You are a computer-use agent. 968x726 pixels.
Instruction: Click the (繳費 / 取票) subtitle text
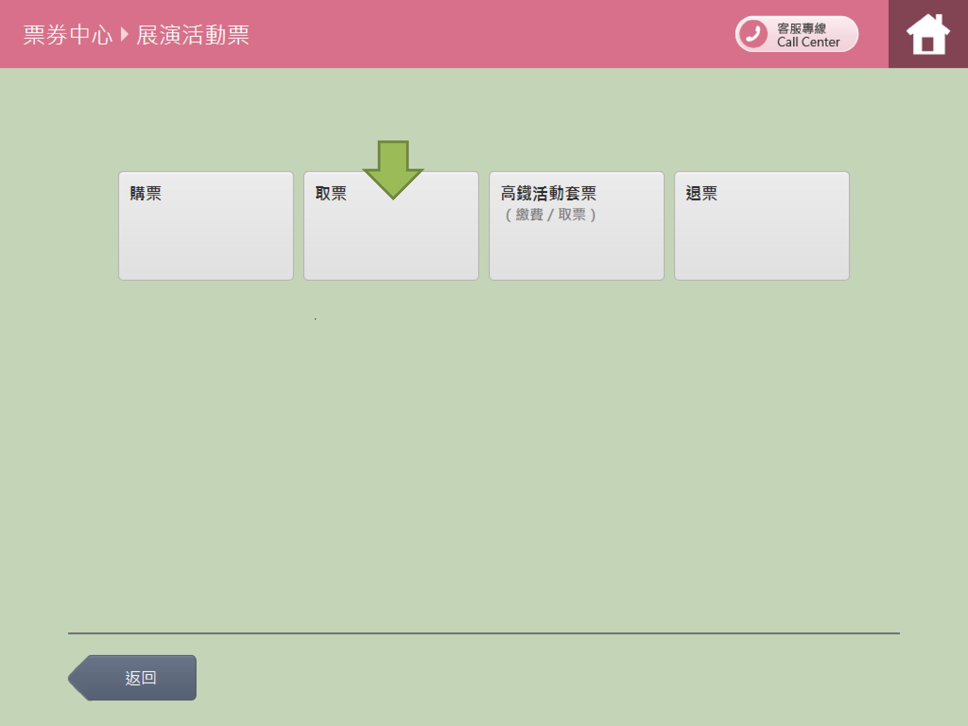pyautogui.click(x=550, y=215)
